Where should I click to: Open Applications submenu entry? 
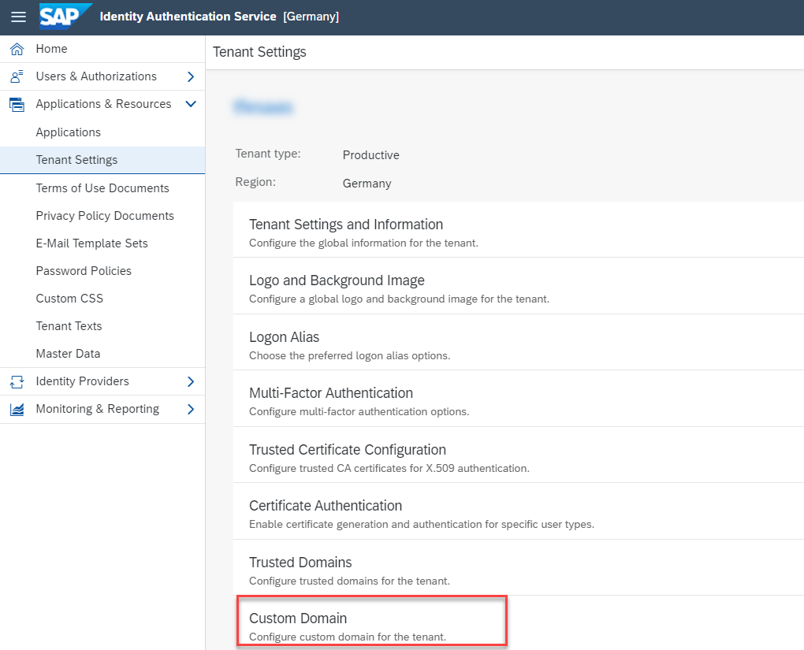[x=102, y=132]
